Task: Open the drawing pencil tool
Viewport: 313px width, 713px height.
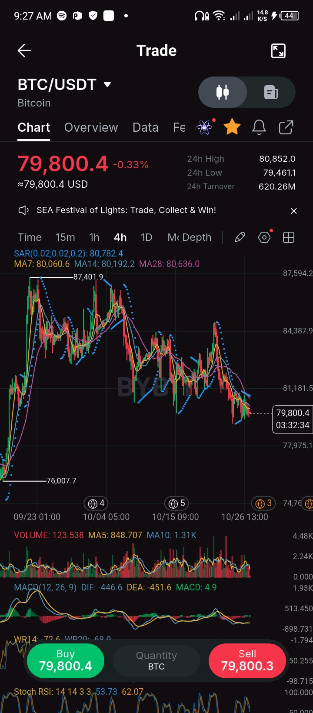Action: [240, 237]
